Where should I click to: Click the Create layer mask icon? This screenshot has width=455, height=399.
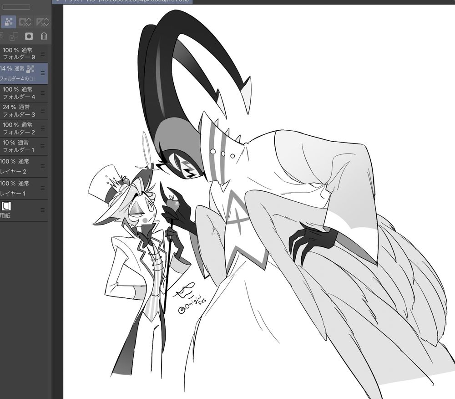coord(29,36)
